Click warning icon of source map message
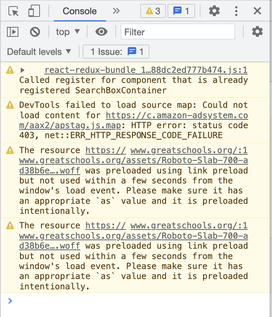The width and height of the screenshot is (272, 317). click(10, 105)
